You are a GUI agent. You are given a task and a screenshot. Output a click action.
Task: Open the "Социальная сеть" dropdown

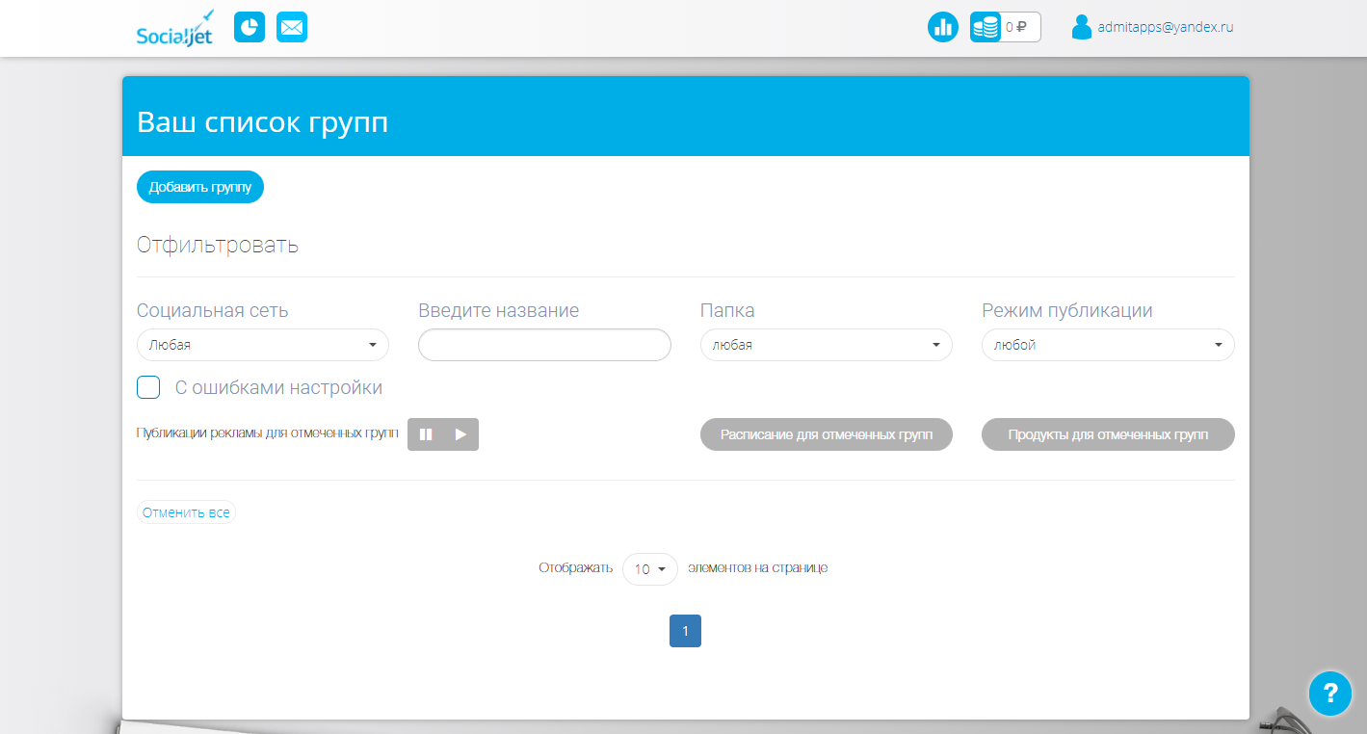tap(263, 345)
